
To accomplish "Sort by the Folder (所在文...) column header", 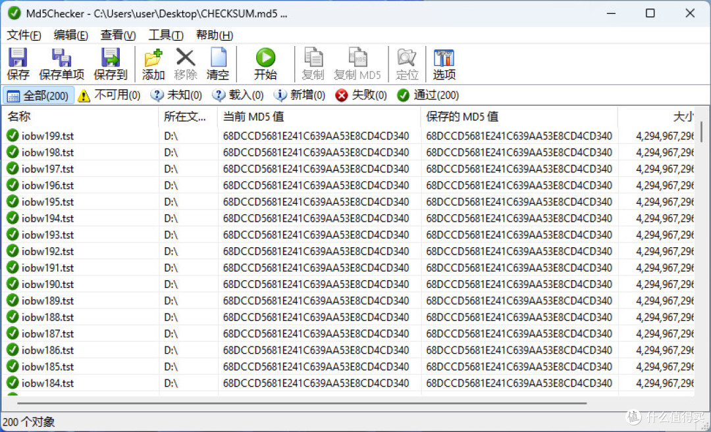I will 188,116.
